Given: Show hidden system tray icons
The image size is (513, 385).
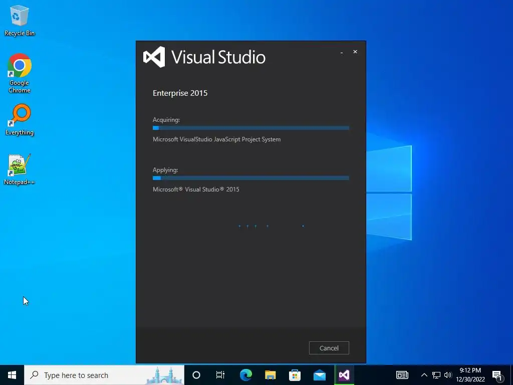Looking at the screenshot, I should (x=424, y=375).
